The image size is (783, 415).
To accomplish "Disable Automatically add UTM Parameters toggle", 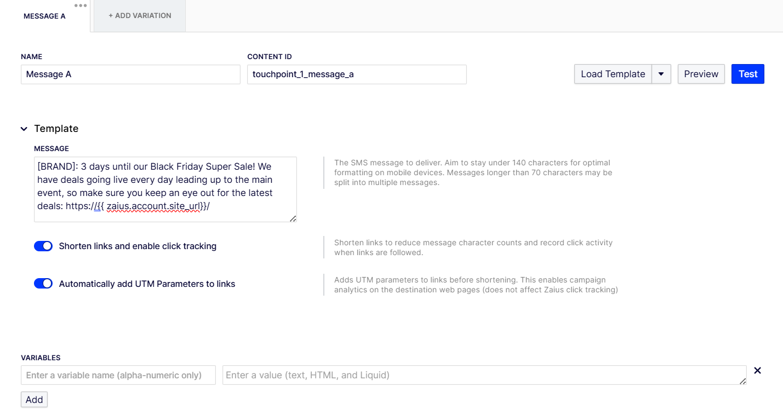I will 43,284.
